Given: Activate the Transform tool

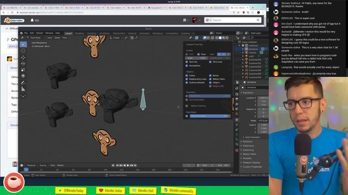Looking at the screenshot, I should (x=23, y=76).
